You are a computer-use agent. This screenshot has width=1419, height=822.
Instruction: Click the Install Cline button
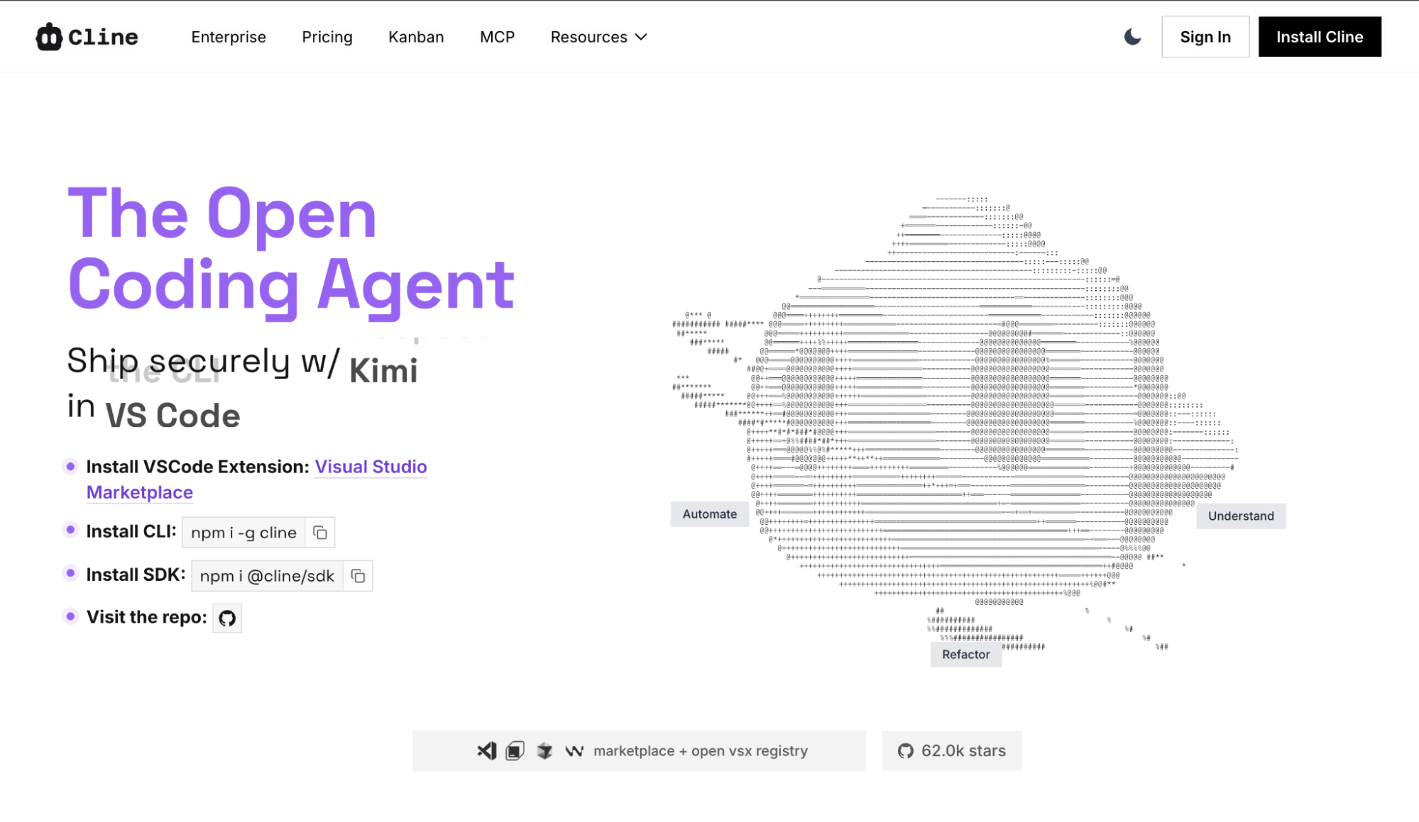[1320, 37]
